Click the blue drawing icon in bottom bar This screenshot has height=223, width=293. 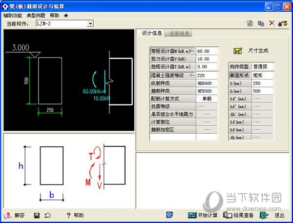[169, 215]
